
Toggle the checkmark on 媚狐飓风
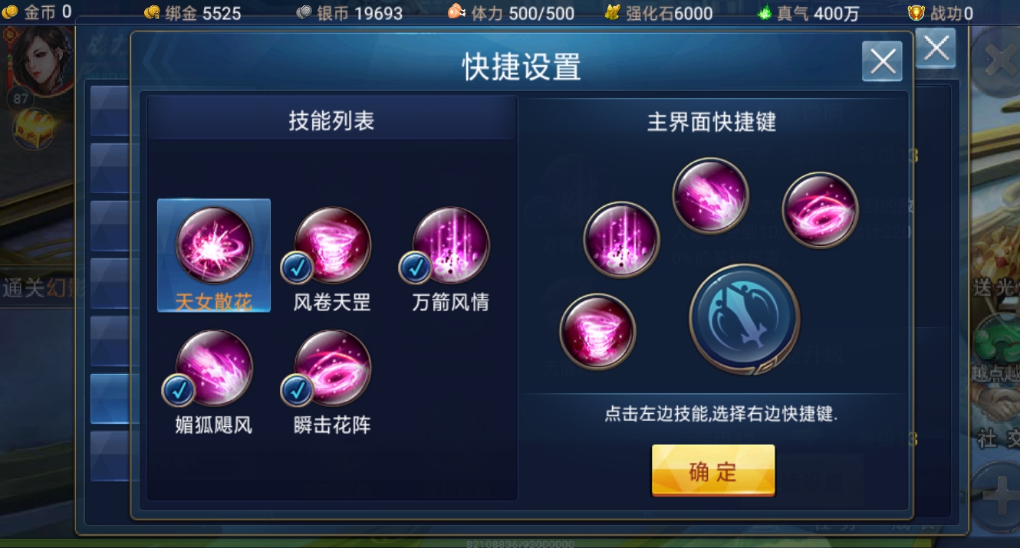pos(178,390)
